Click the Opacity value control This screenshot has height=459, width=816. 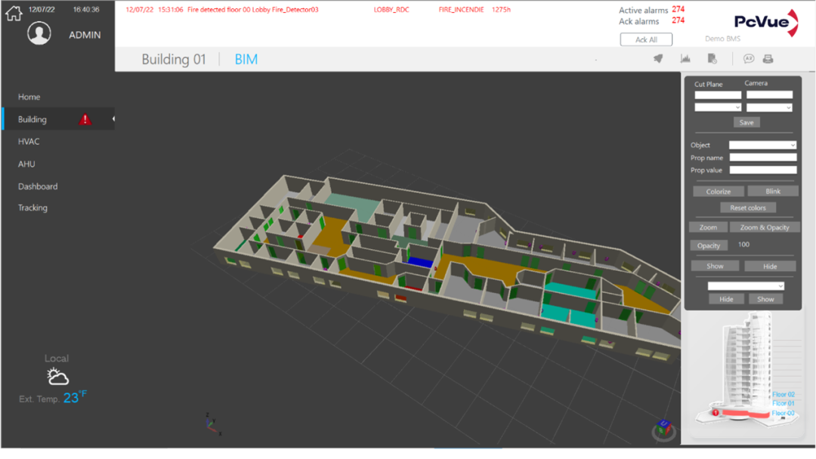click(x=709, y=245)
